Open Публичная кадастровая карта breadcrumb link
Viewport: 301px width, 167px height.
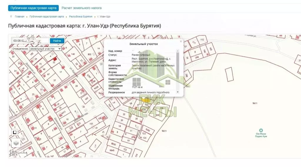click(47, 17)
